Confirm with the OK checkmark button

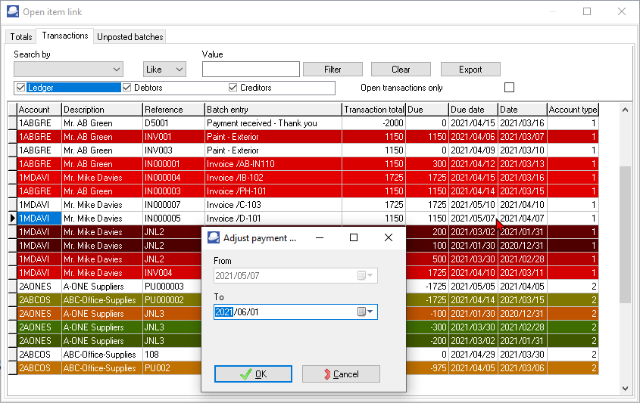pos(253,374)
